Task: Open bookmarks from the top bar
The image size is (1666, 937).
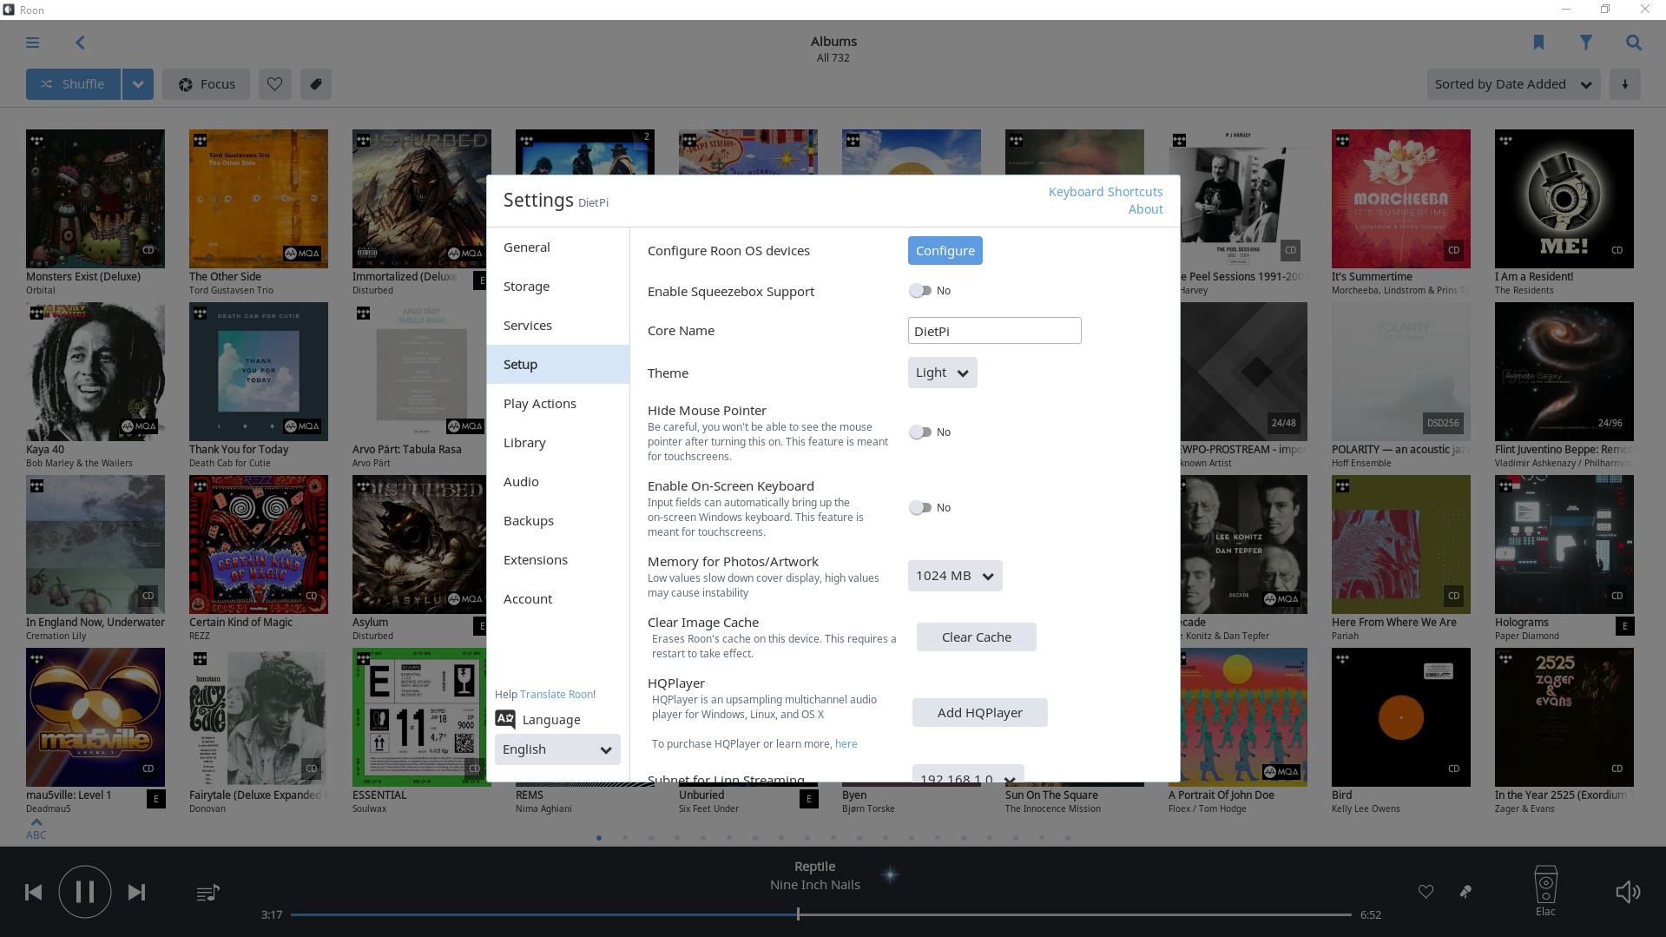Action: (x=1538, y=43)
